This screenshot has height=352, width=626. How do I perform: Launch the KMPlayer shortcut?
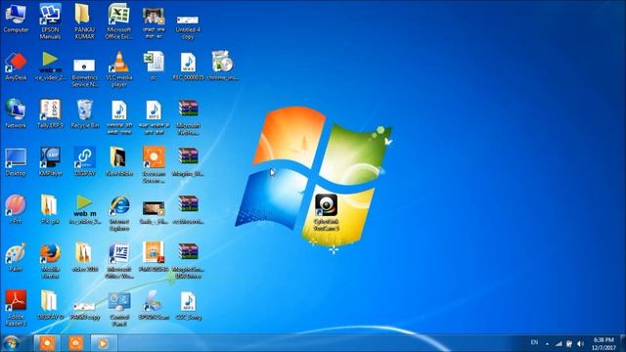click(50, 161)
